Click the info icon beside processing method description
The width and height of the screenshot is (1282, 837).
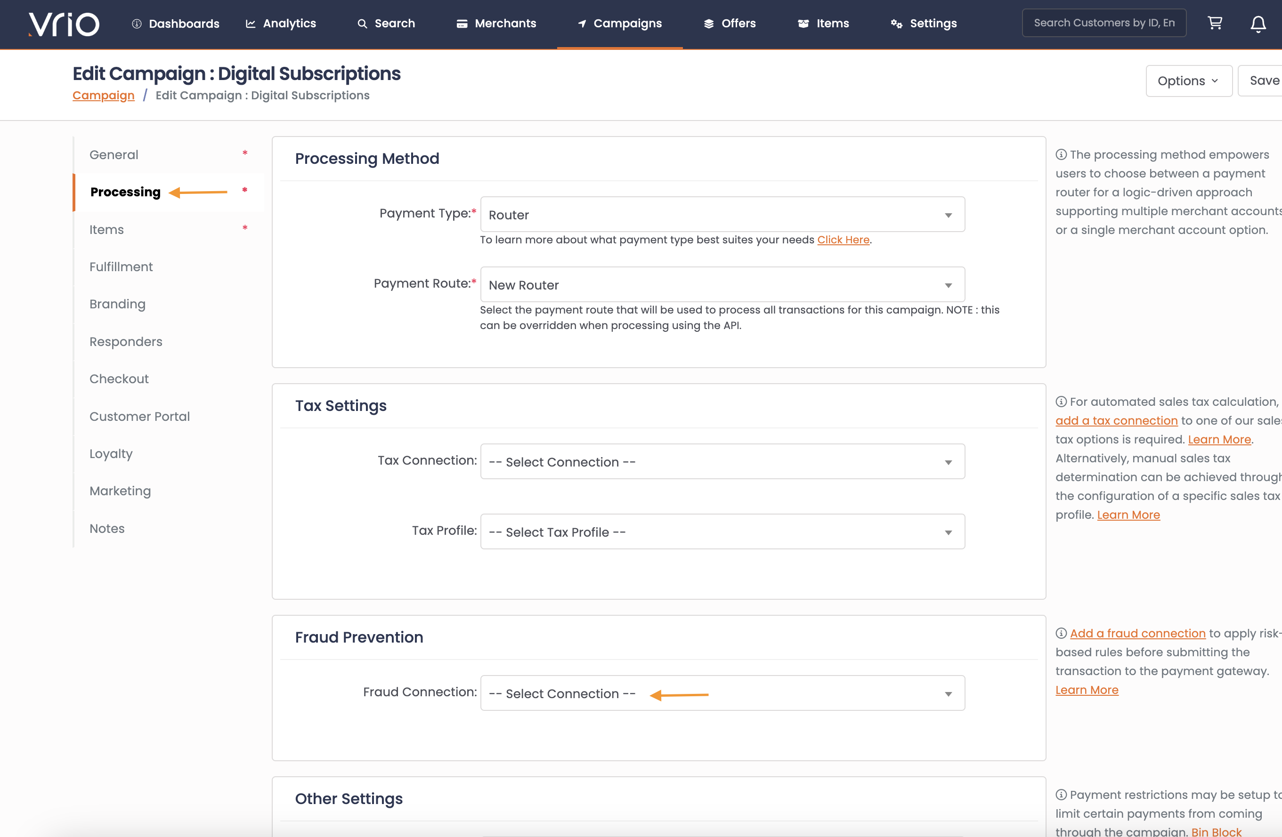(1061, 154)
